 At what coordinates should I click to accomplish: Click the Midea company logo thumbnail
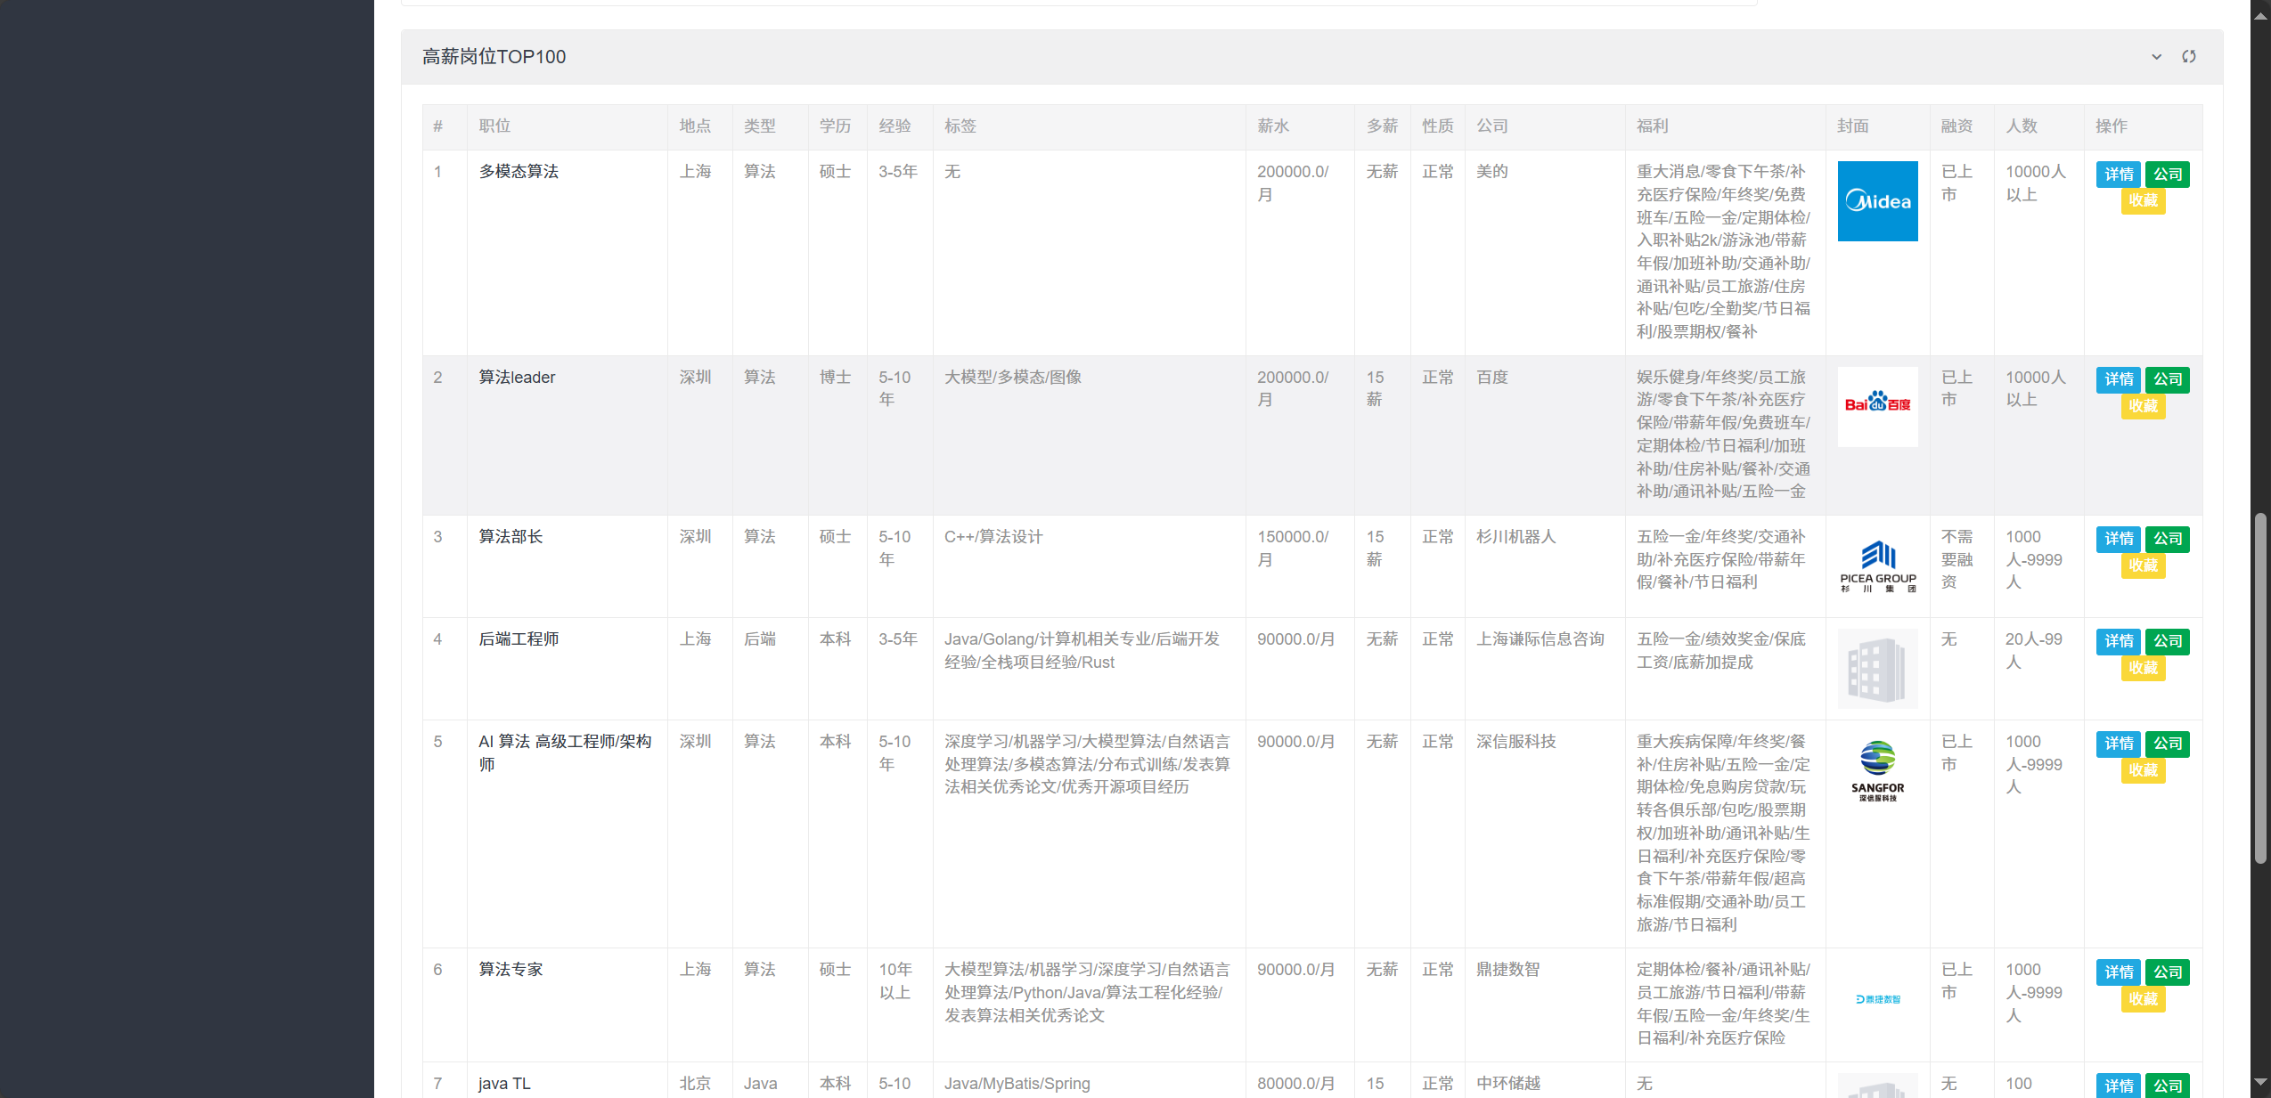click(x=1877, y=201)
